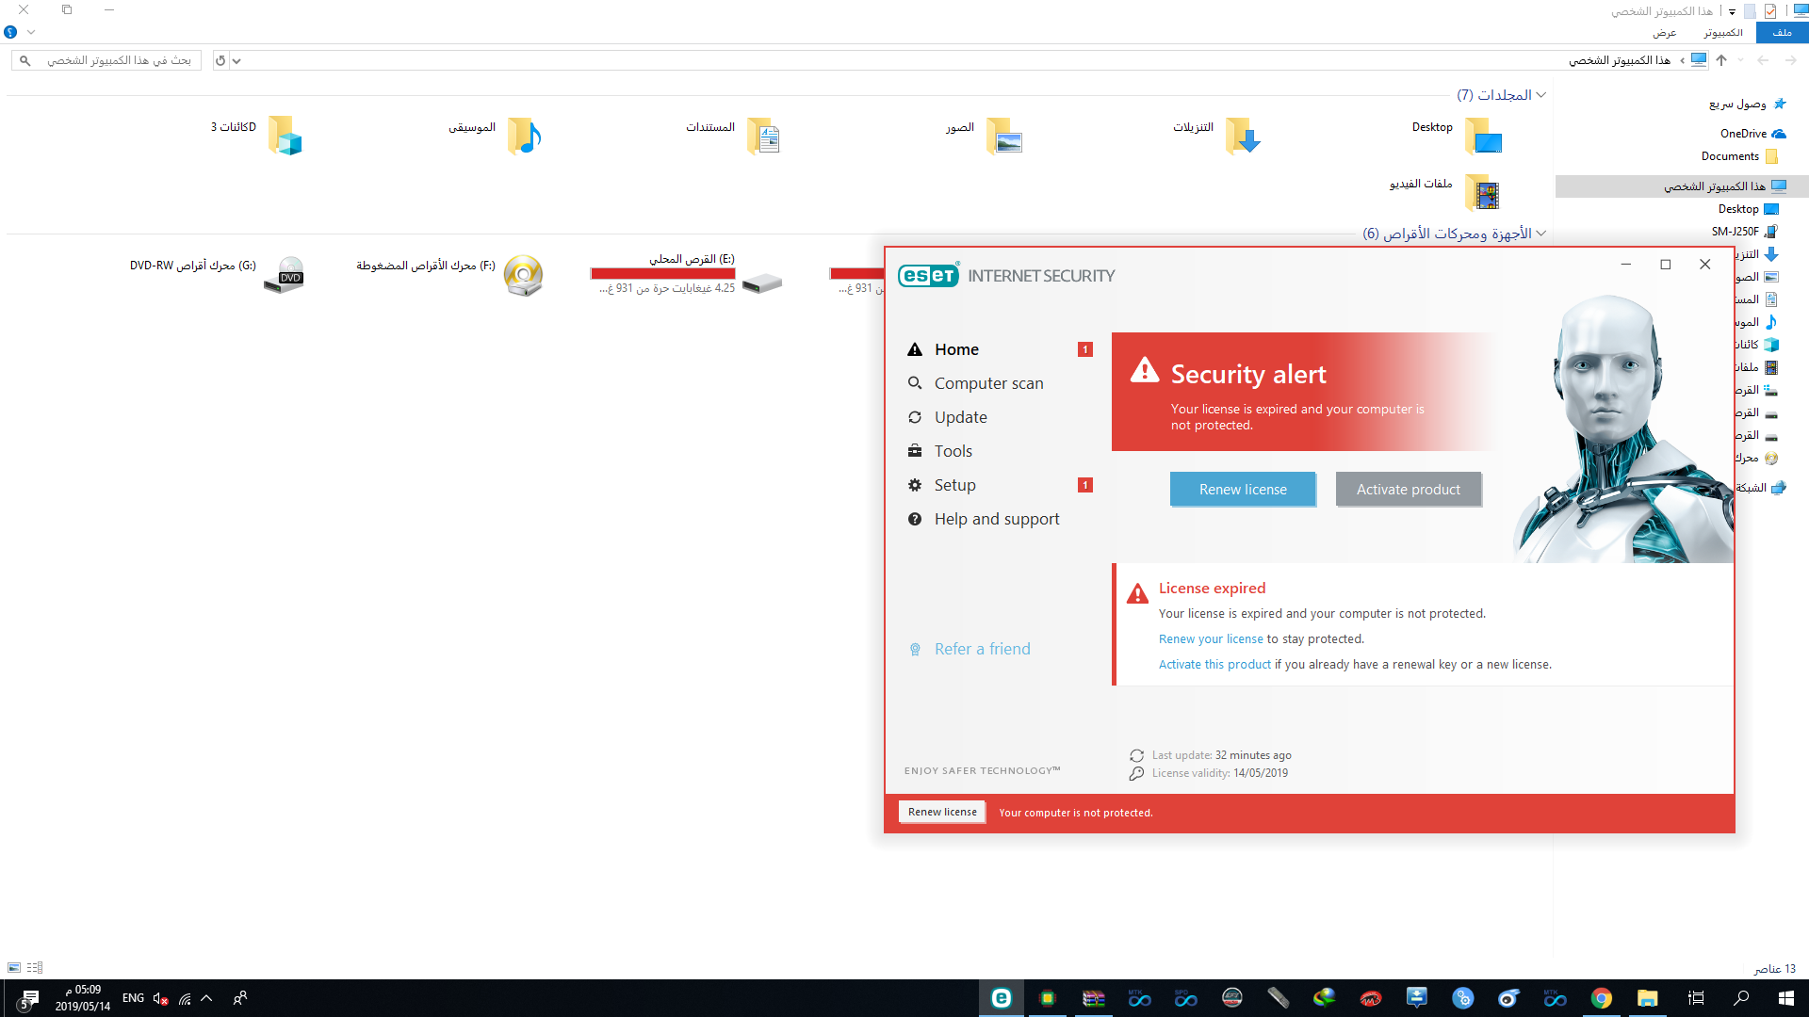1809x1017 pixels.
Task: Collapse the devices and drives (6) group
Action: click(x=1540, y=234)
